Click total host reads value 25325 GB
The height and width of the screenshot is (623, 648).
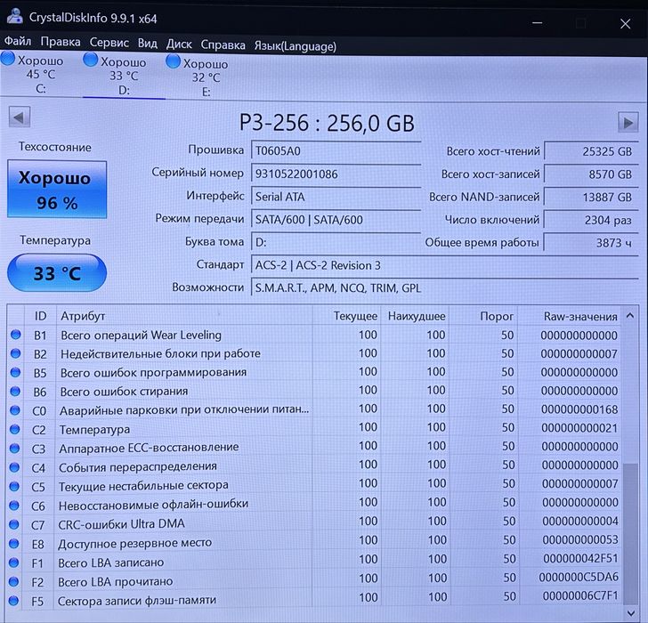click(x=591, y=151)
